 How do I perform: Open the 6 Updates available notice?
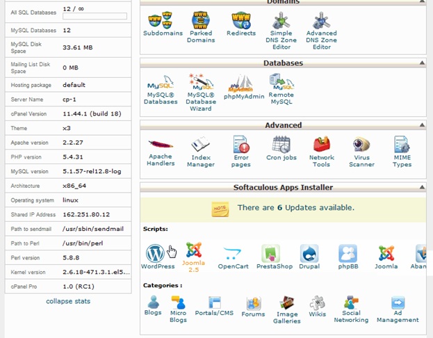tap(296, 207)
